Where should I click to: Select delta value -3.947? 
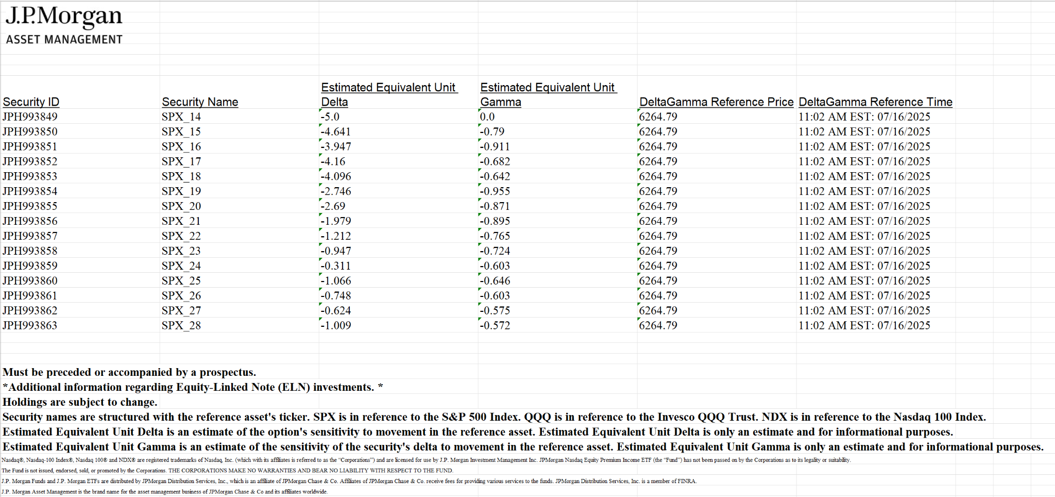click(x=336, y=147)
